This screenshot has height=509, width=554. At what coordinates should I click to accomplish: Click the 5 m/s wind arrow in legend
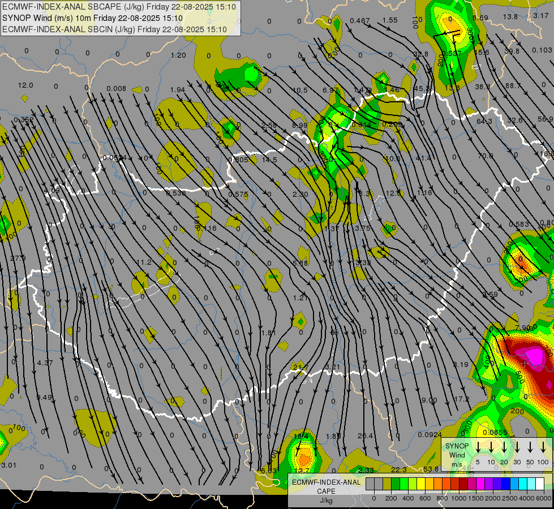tap(478, 447)
